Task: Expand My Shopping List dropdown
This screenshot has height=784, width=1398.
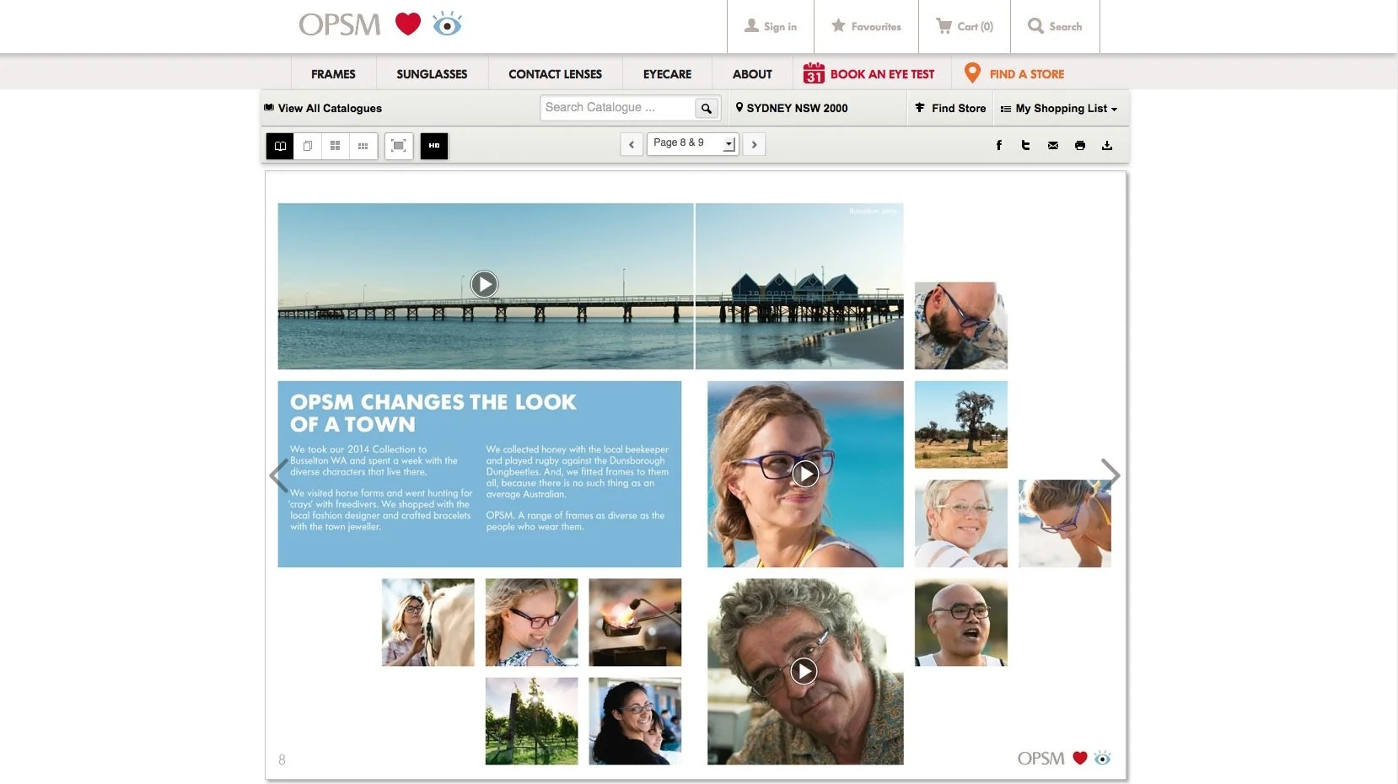Action: [1058, 108]
